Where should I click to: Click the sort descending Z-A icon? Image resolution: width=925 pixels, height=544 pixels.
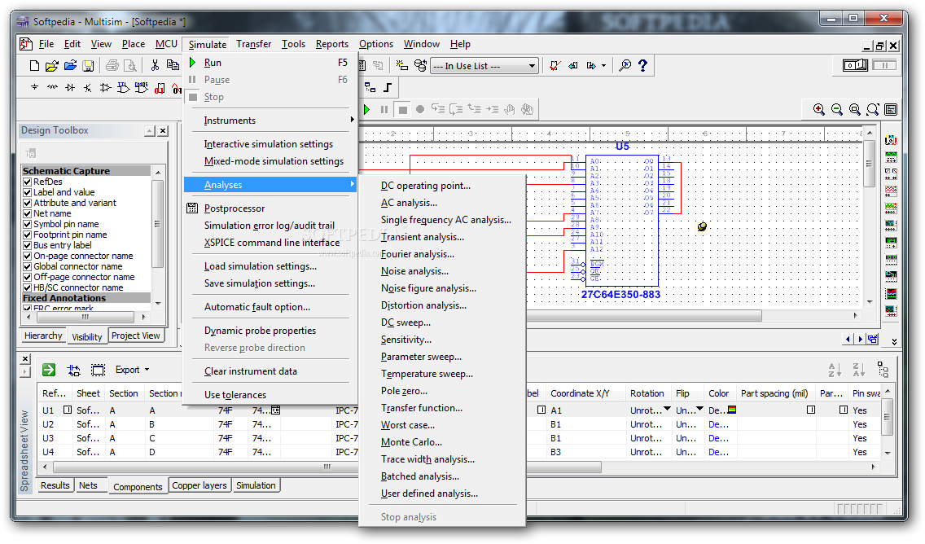pyautogui.click(x=859, y=370)
